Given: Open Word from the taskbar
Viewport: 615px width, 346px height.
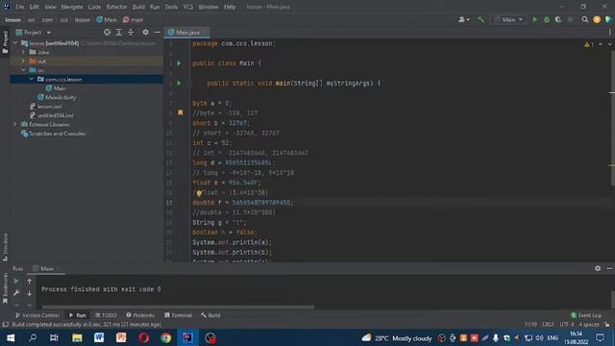Looking at the screenshot, I should point(99,337).
